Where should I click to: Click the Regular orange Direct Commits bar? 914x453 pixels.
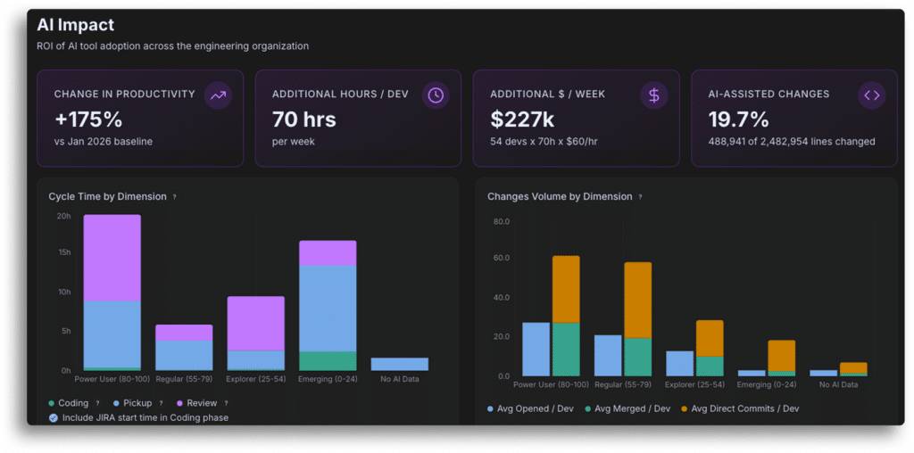click(x=637, y=300)
